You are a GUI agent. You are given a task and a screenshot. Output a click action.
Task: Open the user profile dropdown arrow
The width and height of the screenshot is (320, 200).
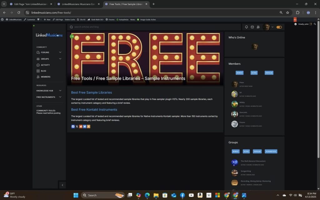272,27
